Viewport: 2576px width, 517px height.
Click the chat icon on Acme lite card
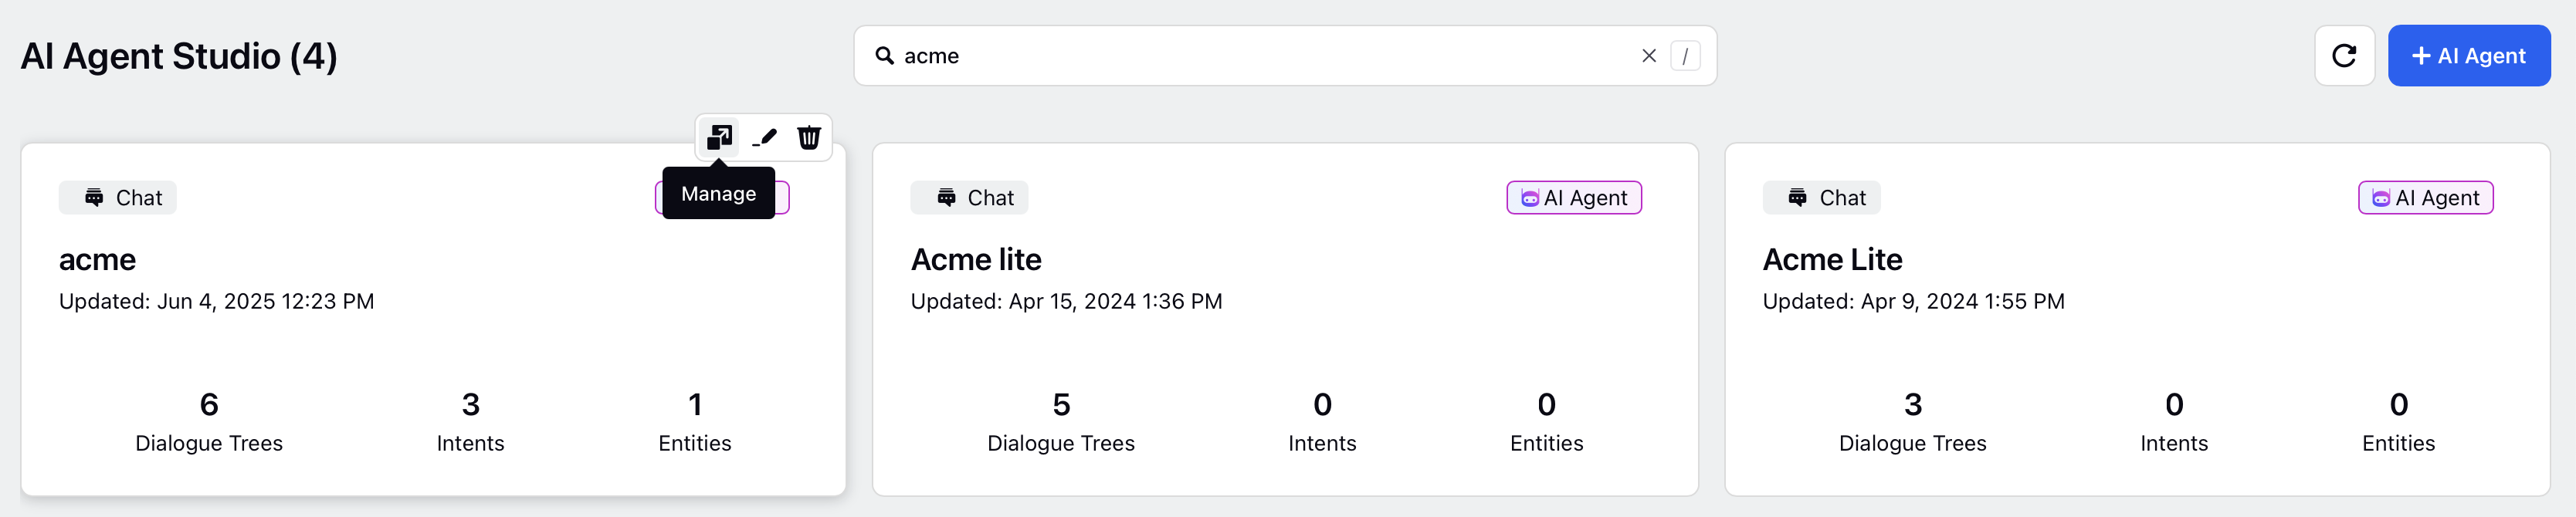(946, 198)
